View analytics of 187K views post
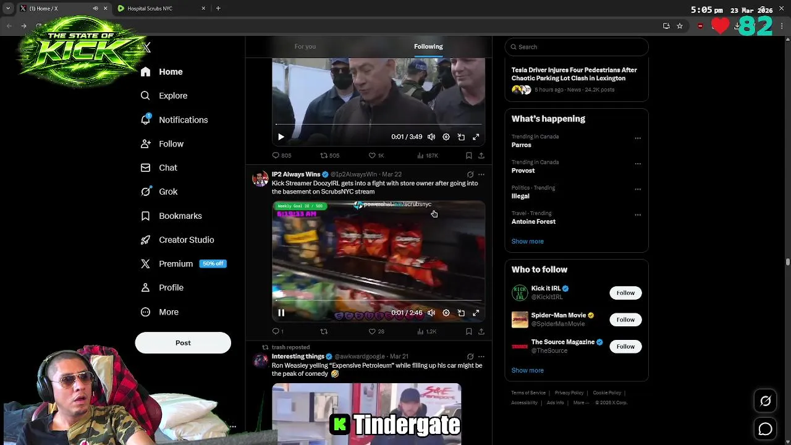This screenshot has height=445, width=791. pos(428,156)
